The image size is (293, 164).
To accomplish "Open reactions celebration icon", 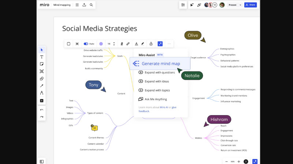I will pos(199,5).
